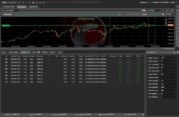Image resolution: width=179 pixels, height=117 pixels.
Task: Open the Trade Statistics tab
Action: [14, 52]
